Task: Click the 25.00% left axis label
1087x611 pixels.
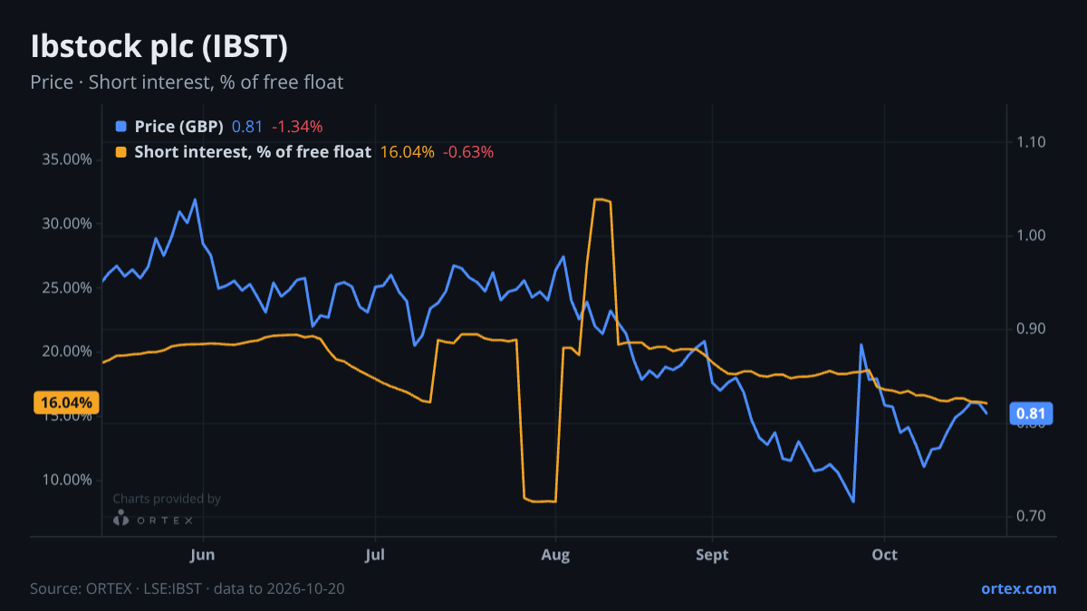Action: [67, 288]
